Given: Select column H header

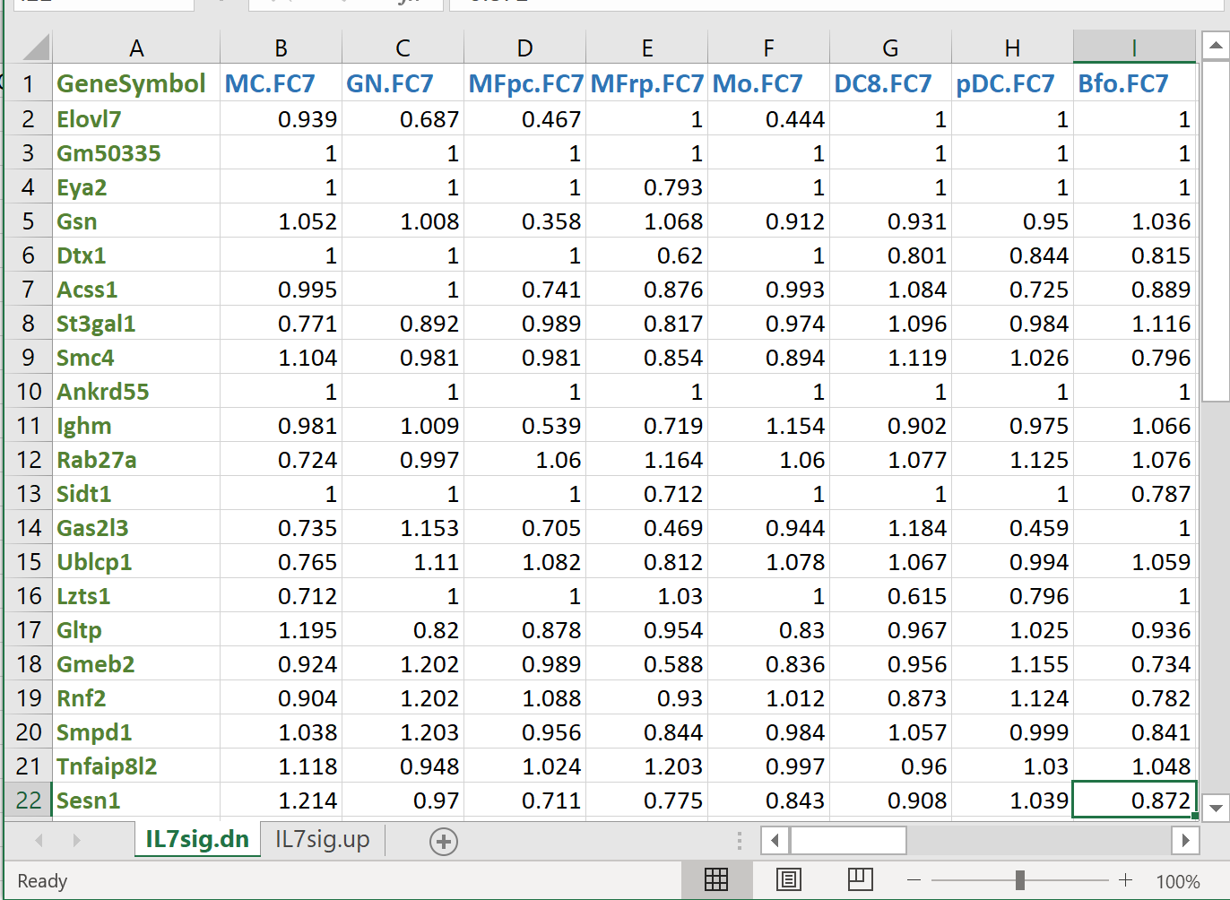Looking at the screenshot, I should (1012, 48).
